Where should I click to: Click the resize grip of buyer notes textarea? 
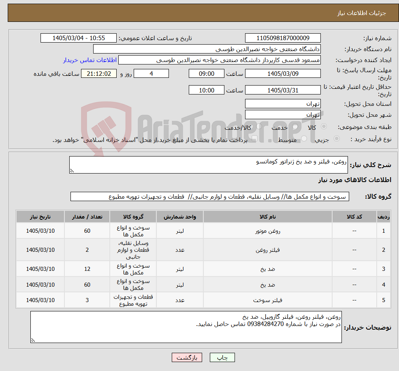[x=33, y=340]
